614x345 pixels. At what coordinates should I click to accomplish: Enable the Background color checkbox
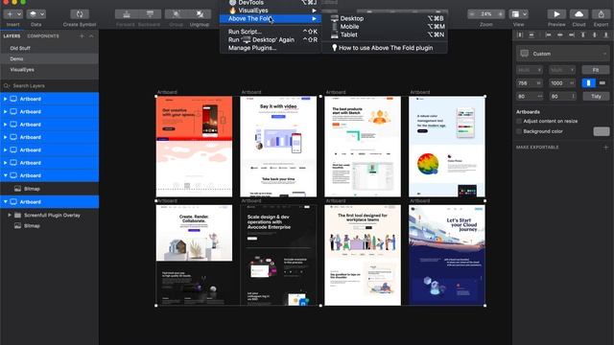point(519,131)
